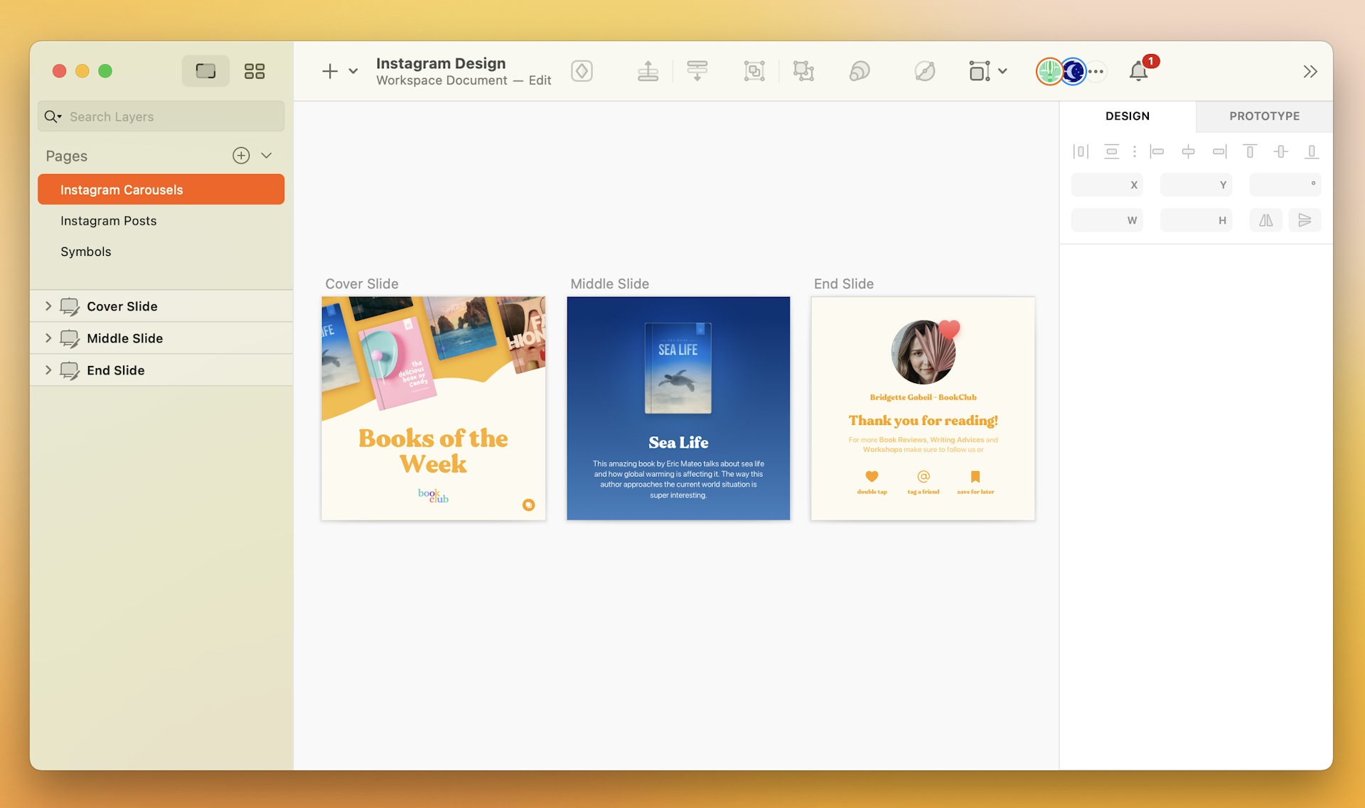Click Edit next to Workspace Document

[x=540, y=80]
